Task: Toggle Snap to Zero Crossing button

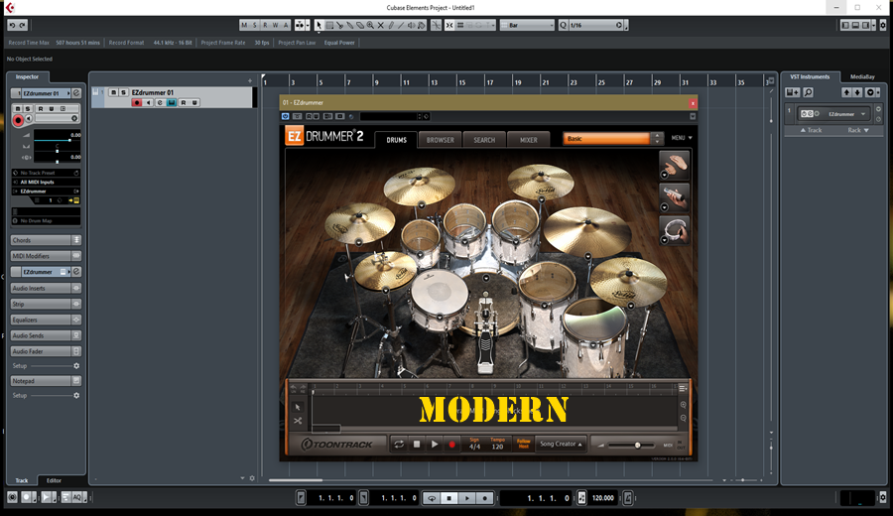Action: [436, 25]
